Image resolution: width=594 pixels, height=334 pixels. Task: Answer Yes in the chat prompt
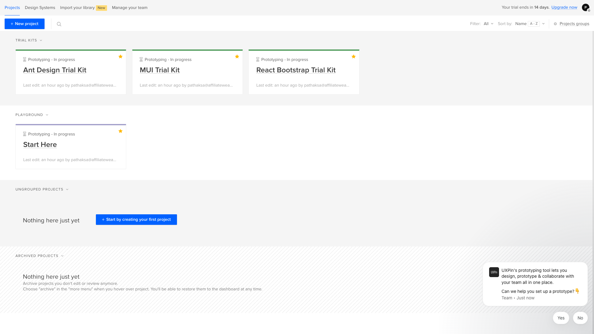click(x=561, y=318)
